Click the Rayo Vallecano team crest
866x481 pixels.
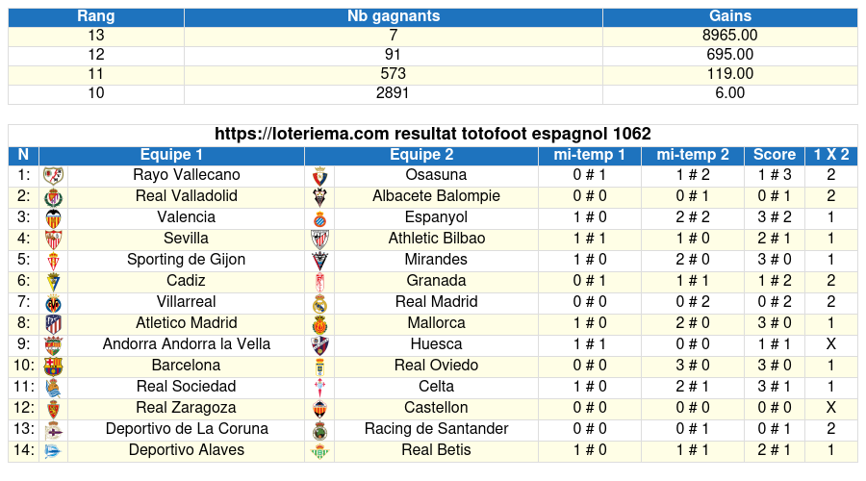tap(54, 176)
